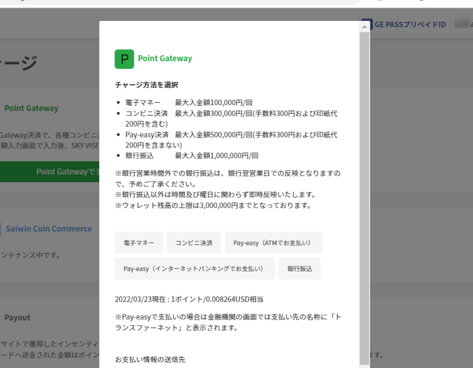Click the 銀行振込以外は即時反映 notice text
Viewport: 473px width, 368px height.
215,195
